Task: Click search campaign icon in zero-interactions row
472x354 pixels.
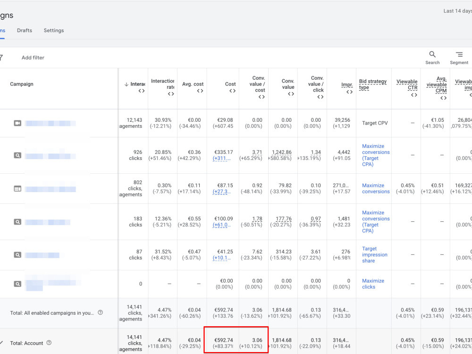Action: tap(17, 284)
